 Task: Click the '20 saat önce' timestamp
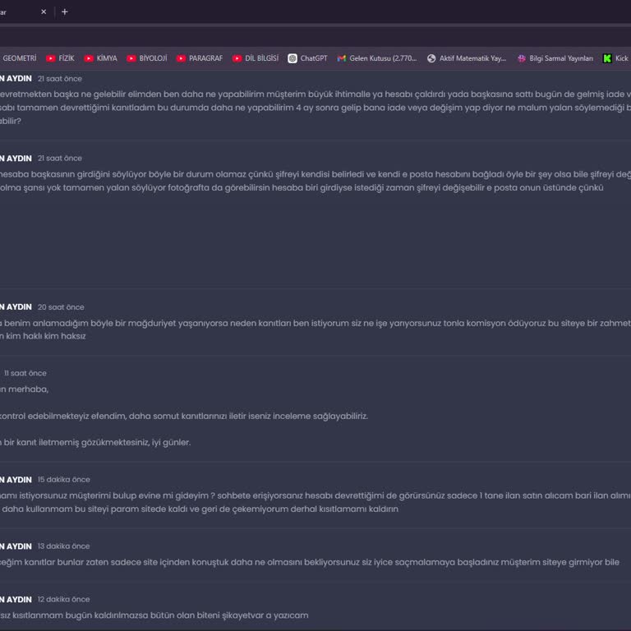tap(61, 307)
